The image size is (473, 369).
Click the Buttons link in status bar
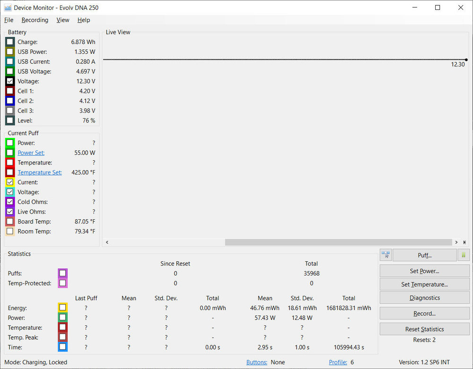[257, 362]
